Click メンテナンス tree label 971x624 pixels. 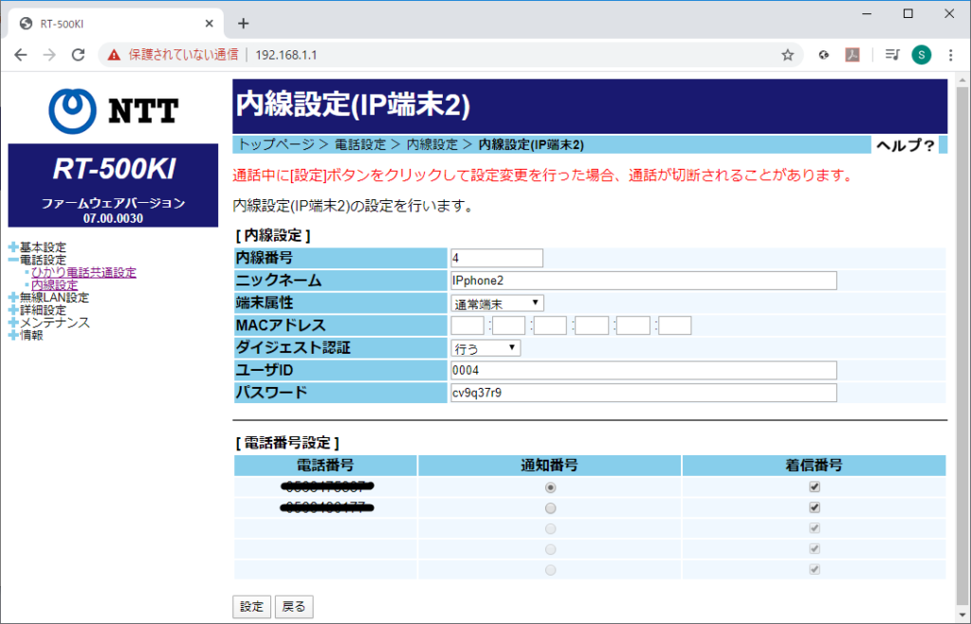tap(55, 322)
